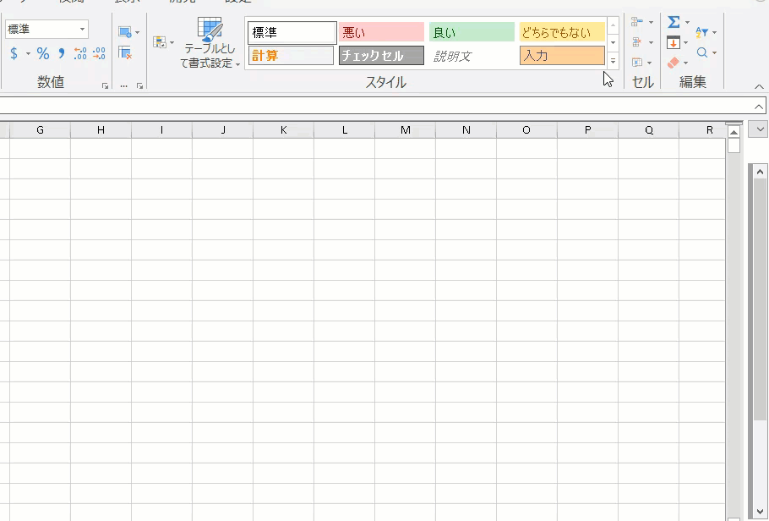
Task: Increase decimal places
Action: [80, 53]
